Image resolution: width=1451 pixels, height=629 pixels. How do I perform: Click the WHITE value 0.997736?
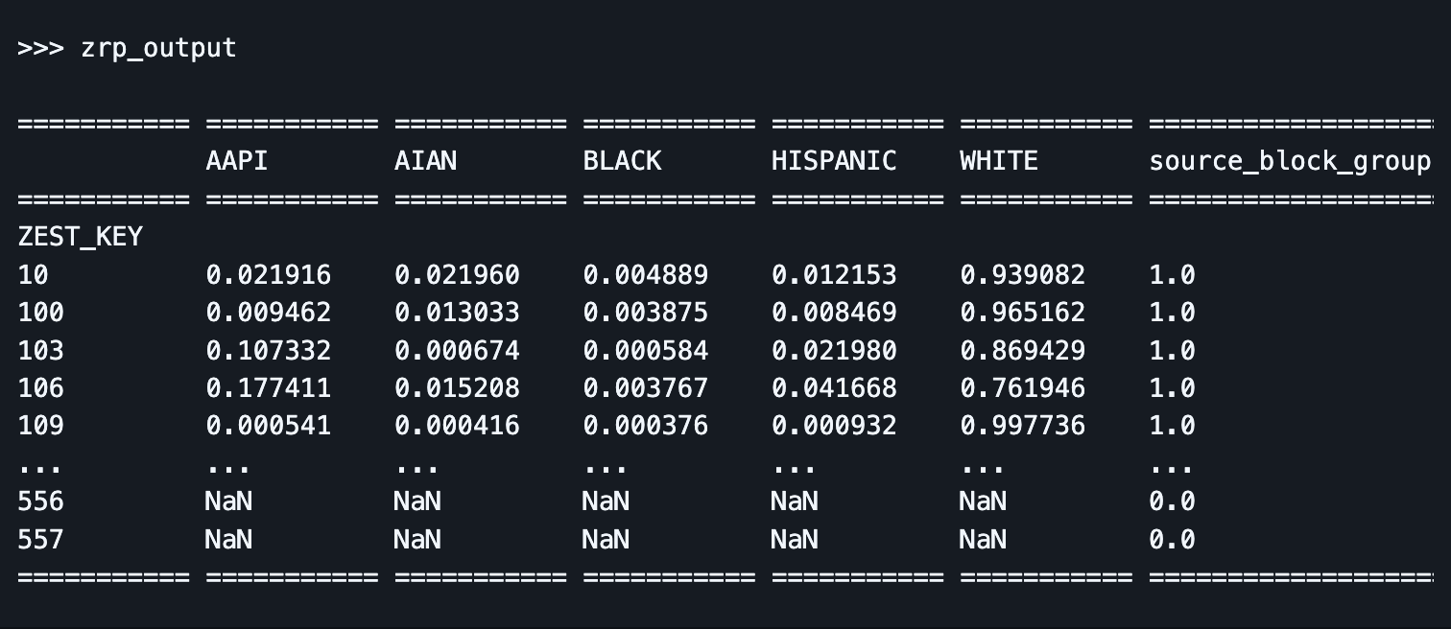[x=1022, y=426]
